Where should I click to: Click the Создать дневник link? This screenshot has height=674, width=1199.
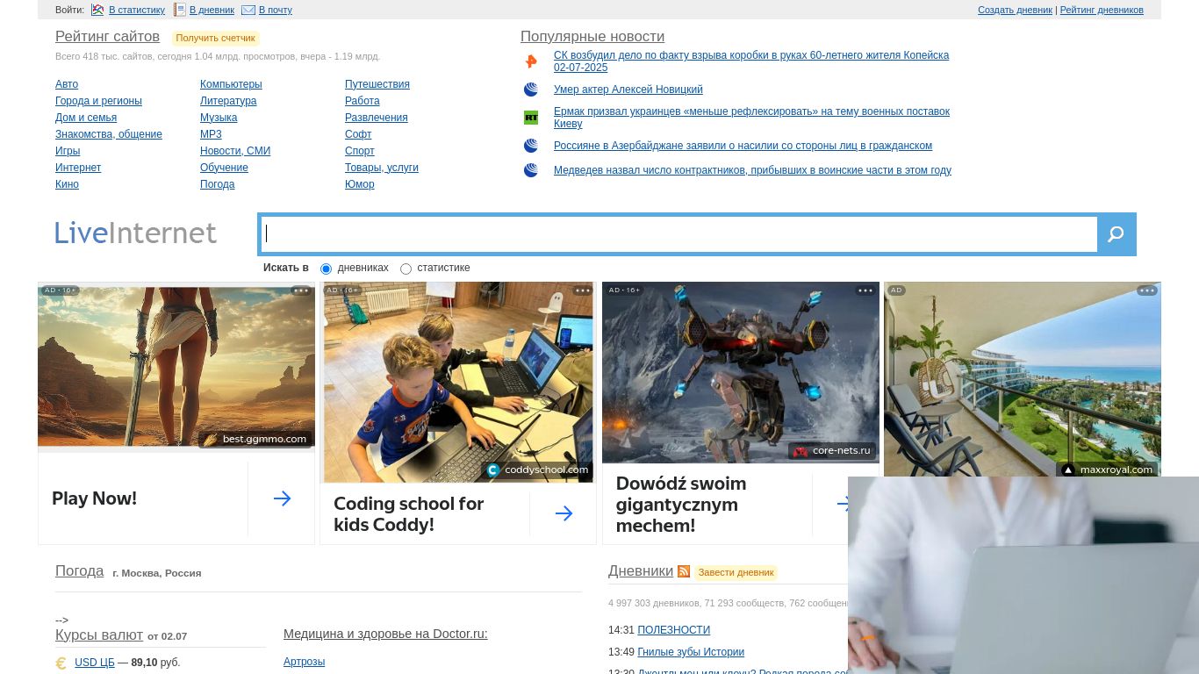[x=1015, y=11]
